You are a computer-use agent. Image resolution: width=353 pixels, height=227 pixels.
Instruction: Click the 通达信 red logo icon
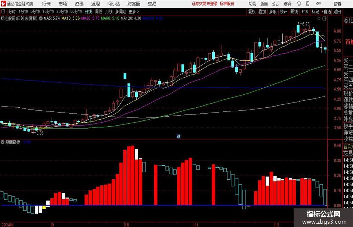[x=3, y=4]
